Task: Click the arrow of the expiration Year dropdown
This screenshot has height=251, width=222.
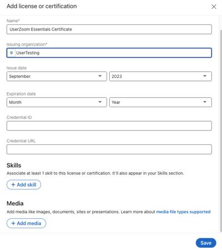Action: point(205,102)
